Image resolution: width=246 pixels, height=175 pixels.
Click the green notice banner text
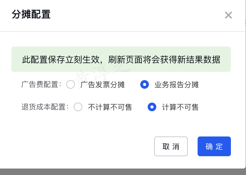coord(121,59)
